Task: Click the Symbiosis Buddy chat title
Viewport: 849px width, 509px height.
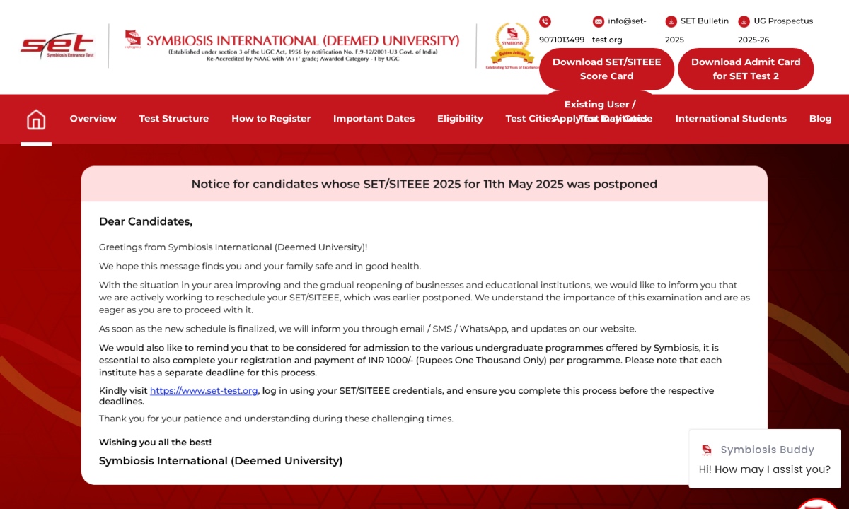Action: pyautogui.click(x=768, y=450)
